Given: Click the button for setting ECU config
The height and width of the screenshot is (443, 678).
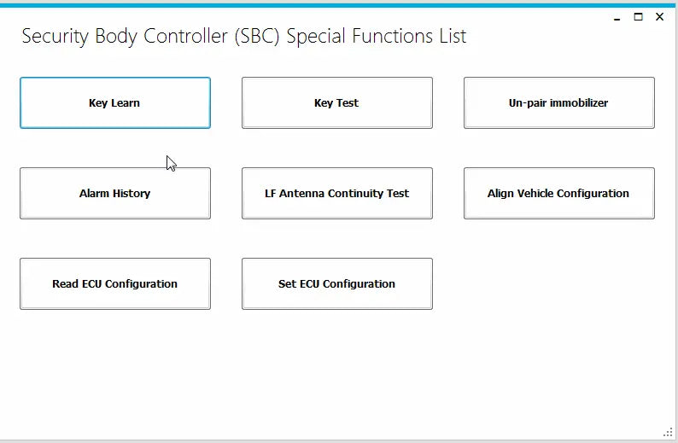Looking at the screenshot, I should click(x=336, y=284).
